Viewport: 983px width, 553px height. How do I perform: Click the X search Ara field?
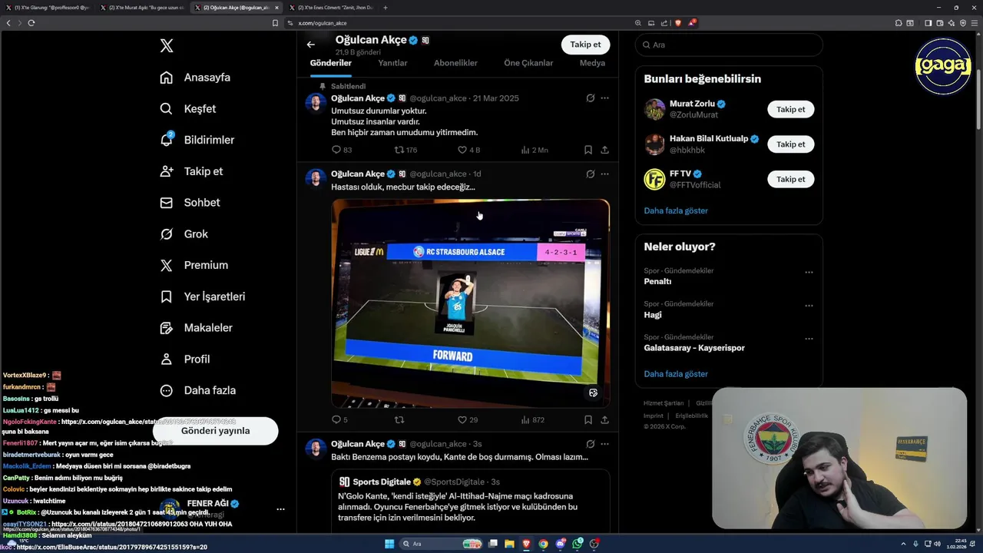pyautogui.click(x=729, y=45)
